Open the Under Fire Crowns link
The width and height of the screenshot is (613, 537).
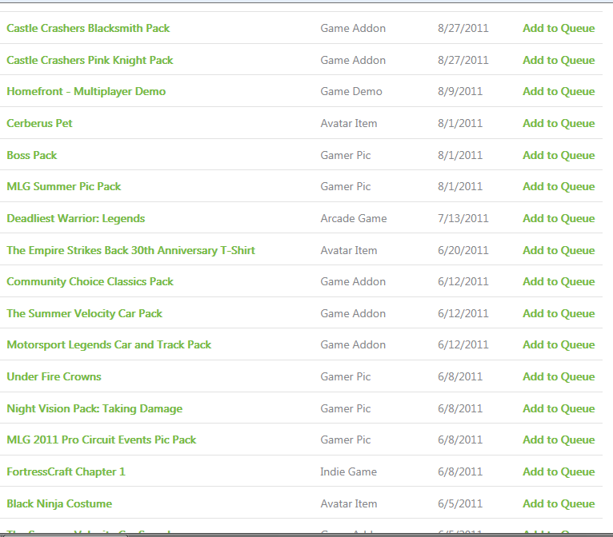[x=54, y=376]
